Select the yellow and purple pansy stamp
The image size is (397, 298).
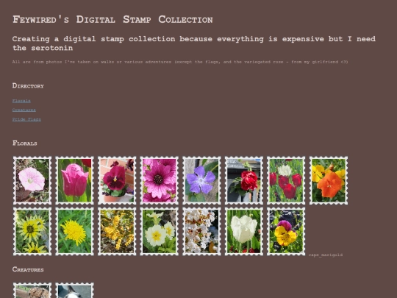286,231
